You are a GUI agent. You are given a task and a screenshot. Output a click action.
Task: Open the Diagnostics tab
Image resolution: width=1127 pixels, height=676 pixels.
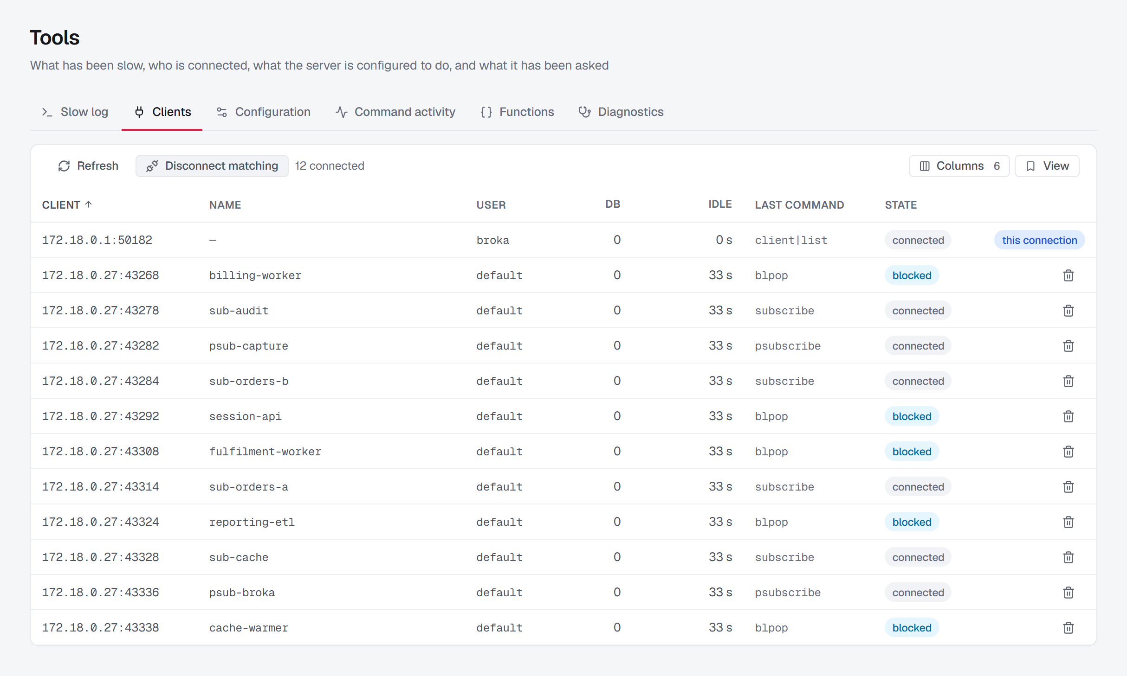[621, 112]
